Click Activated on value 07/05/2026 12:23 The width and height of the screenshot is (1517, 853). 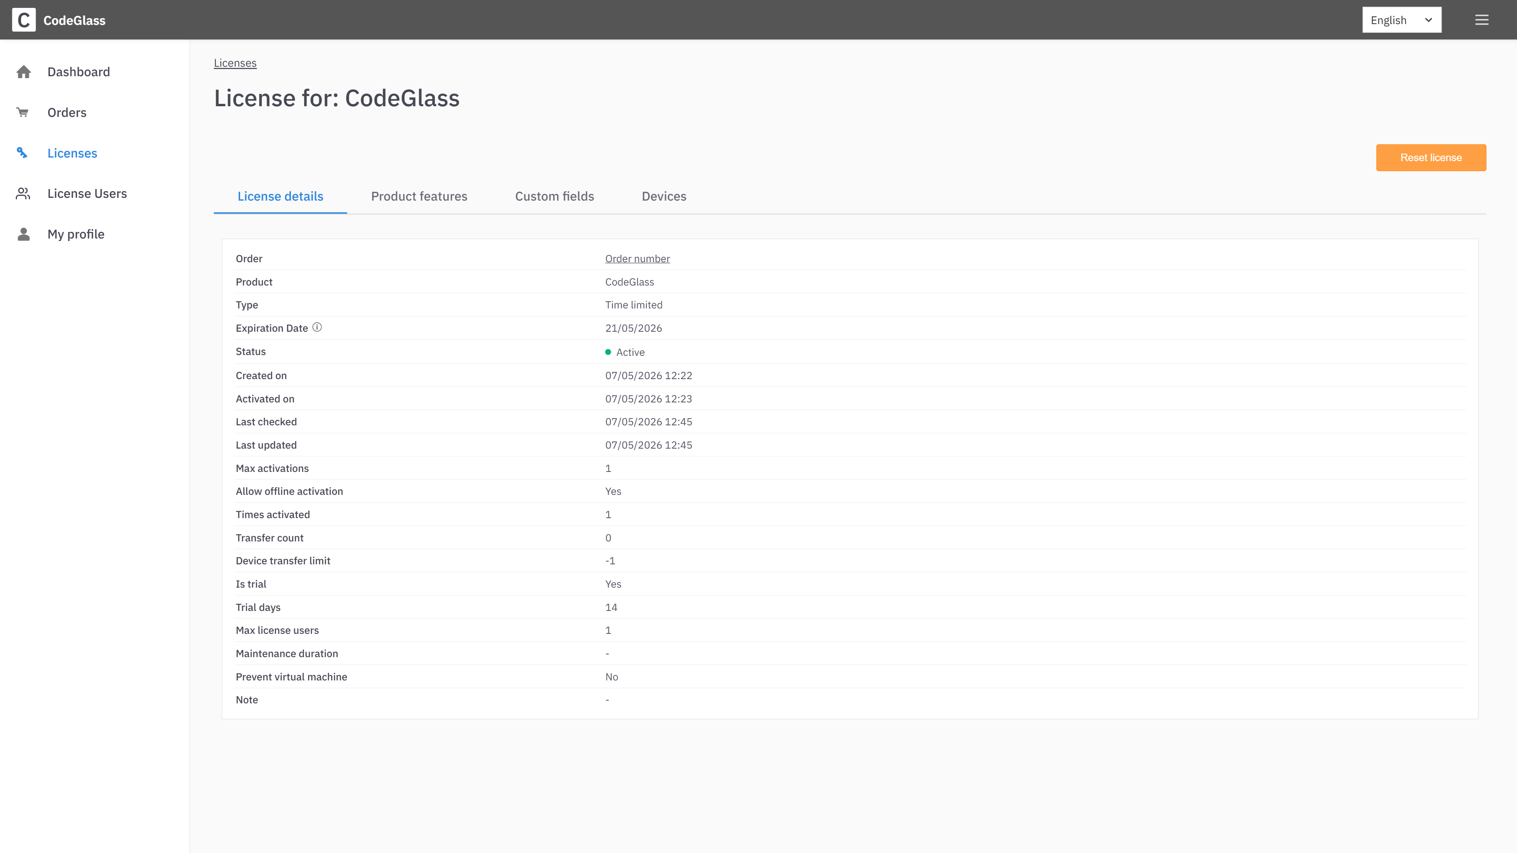point(648,398)
